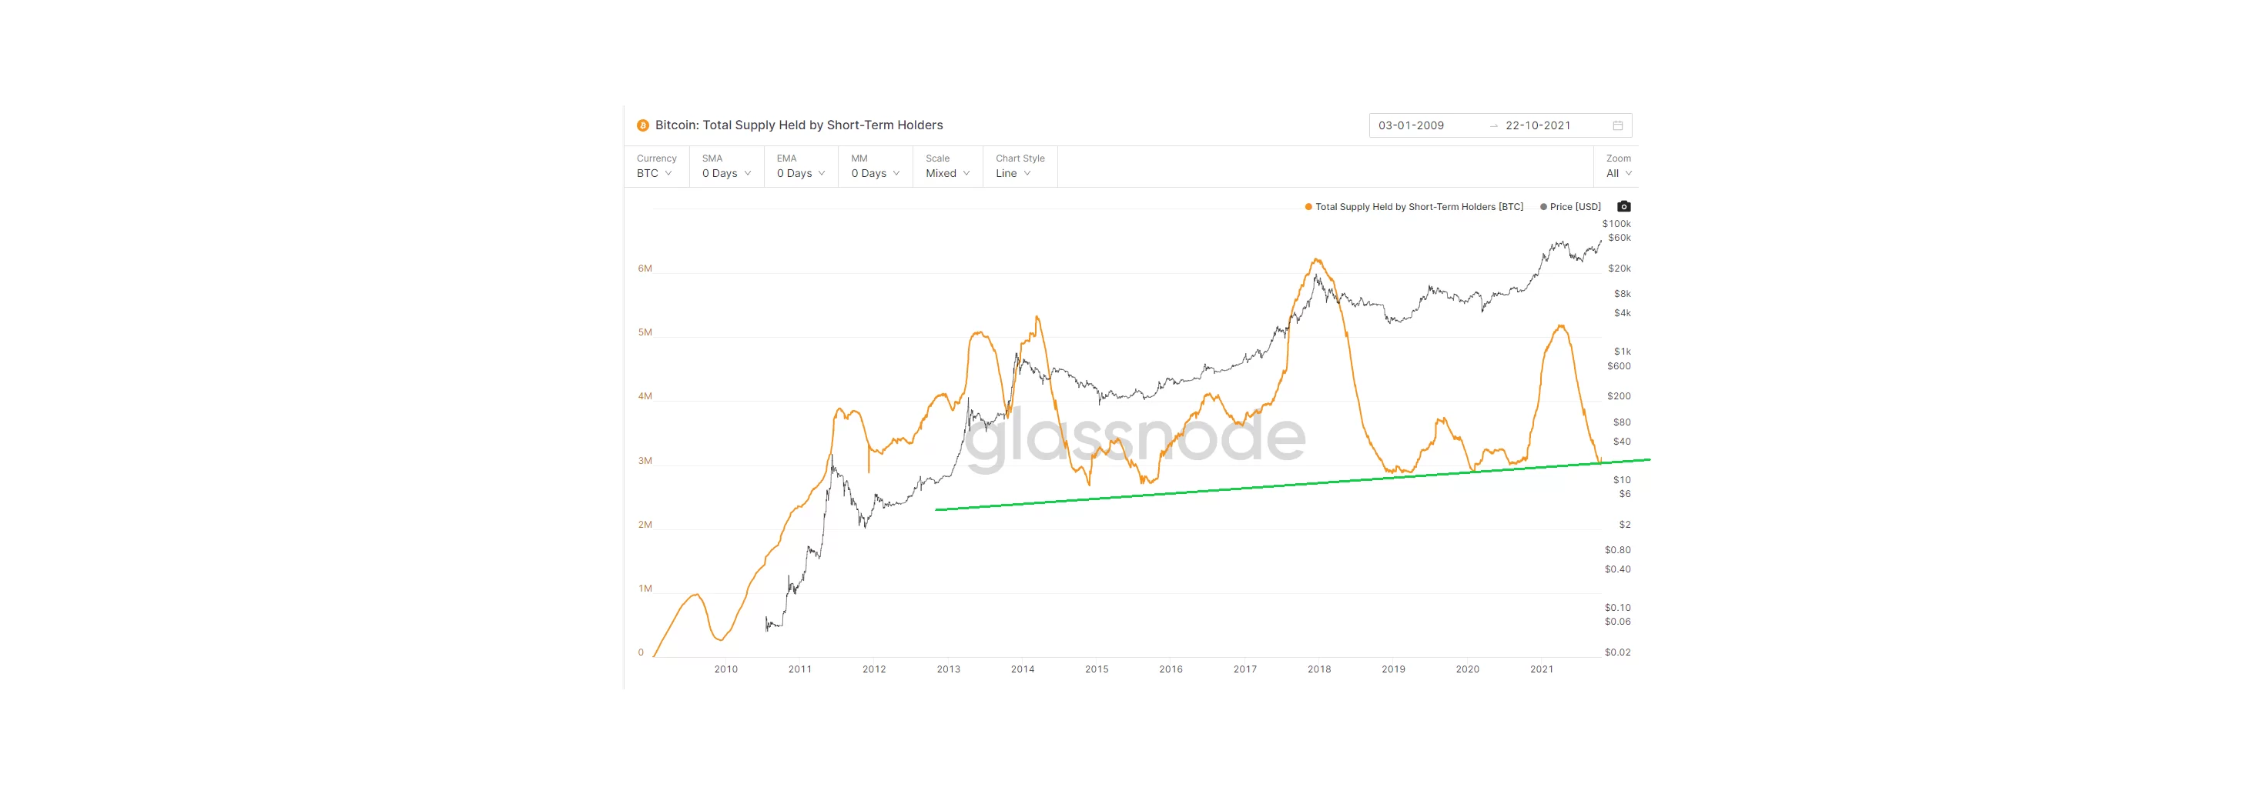Click the end date 22-10-2021 field
This screenshot has width=2261, height=794.
tap(1537, 125)
